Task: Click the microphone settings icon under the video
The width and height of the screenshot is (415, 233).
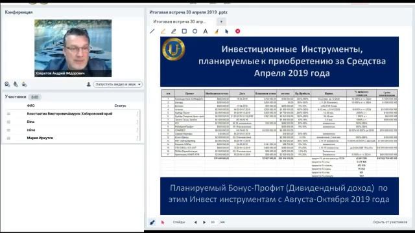Action: point(16,84)
